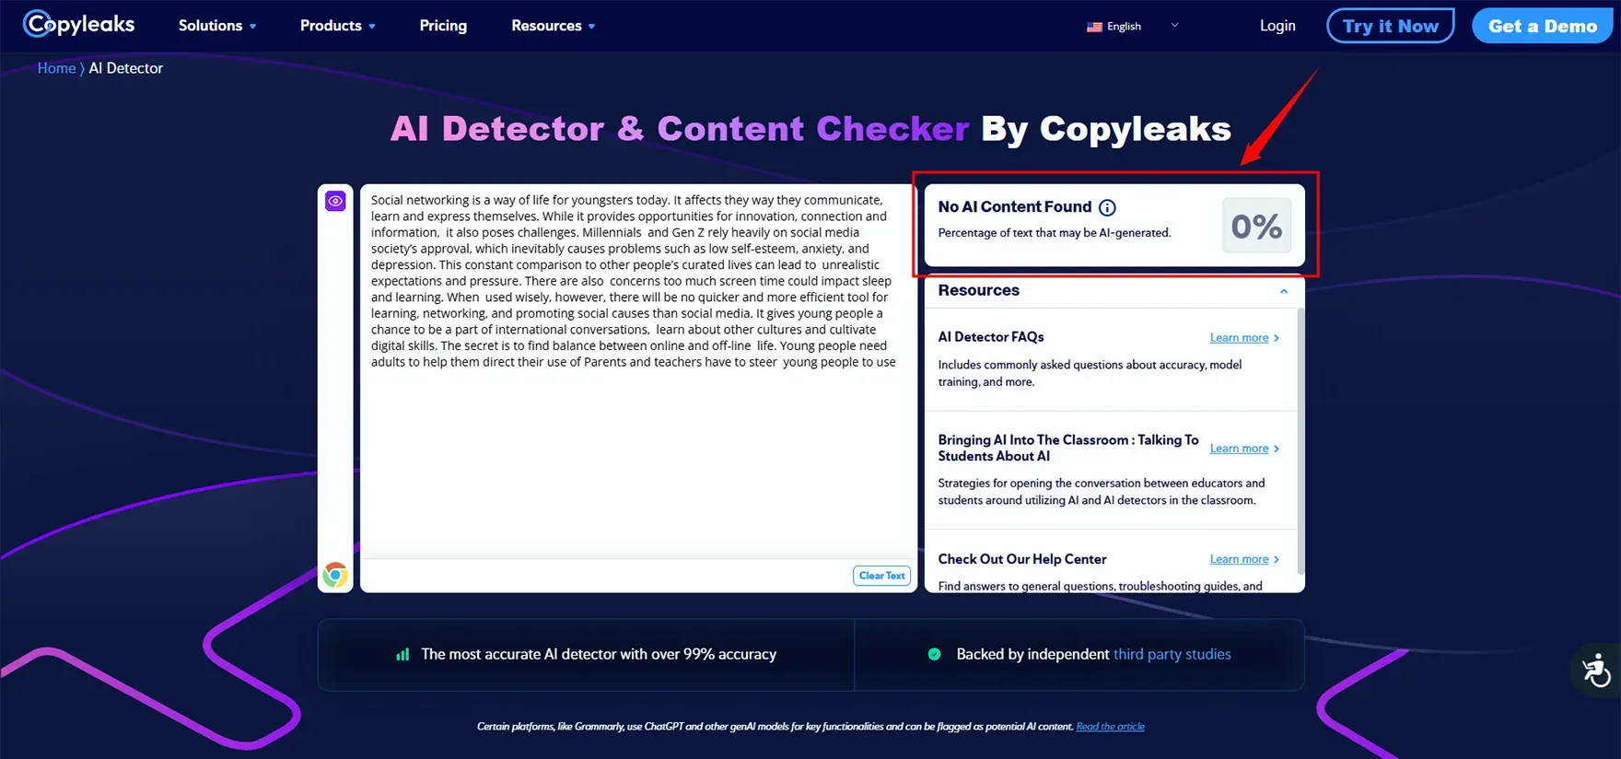Open the accessibility widget icon
Screen dimensions: 1621x759
(1596, 670)
